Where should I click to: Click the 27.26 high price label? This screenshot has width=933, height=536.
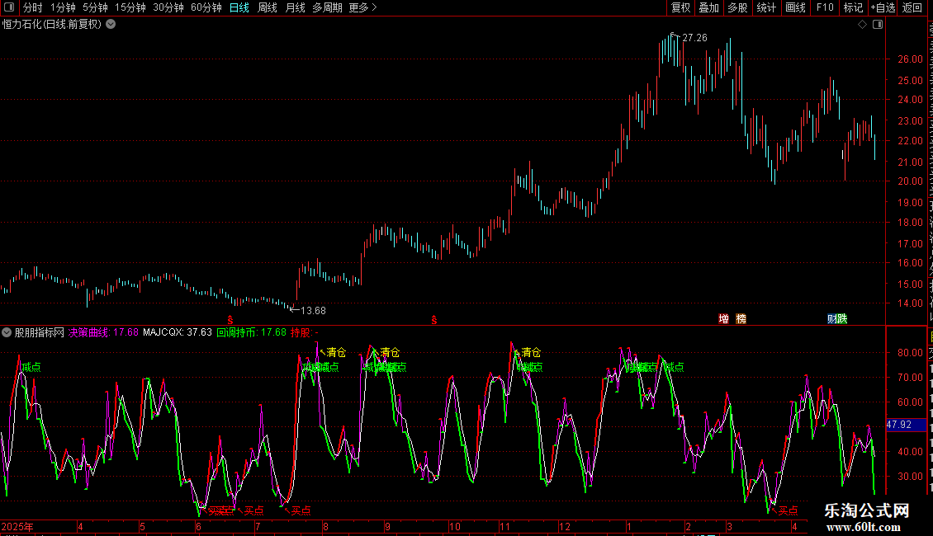[x=694, y=37]
